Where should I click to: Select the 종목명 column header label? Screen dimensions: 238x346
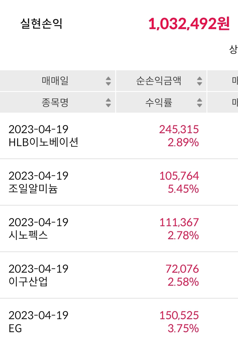tap(55, 103)
